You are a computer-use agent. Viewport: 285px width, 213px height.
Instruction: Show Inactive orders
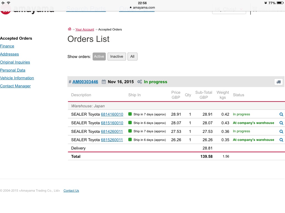click(117, 57)
